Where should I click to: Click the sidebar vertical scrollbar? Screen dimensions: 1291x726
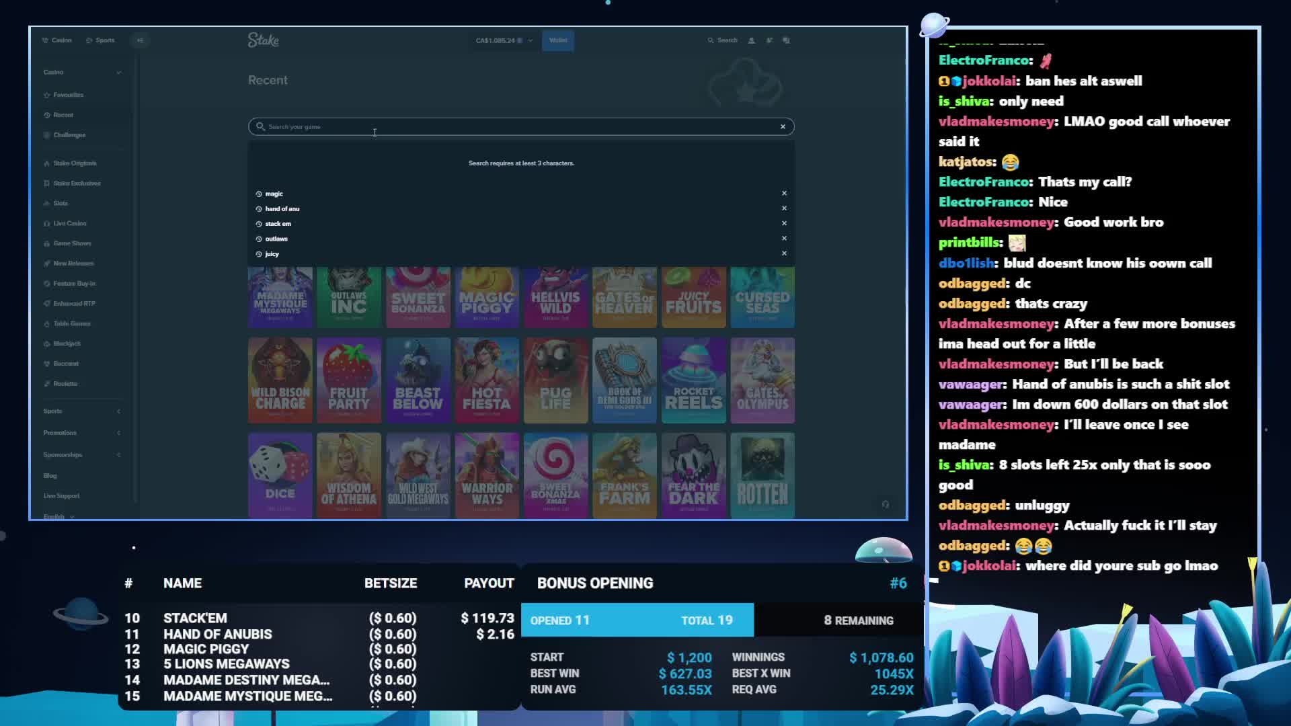135,279
